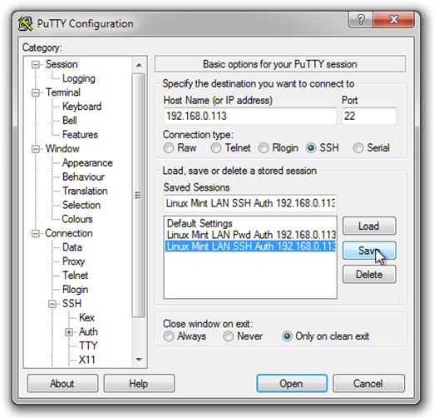This screenshot has width=434, height=418.
Task: Open the X11 category
Action: pos(86,360)
